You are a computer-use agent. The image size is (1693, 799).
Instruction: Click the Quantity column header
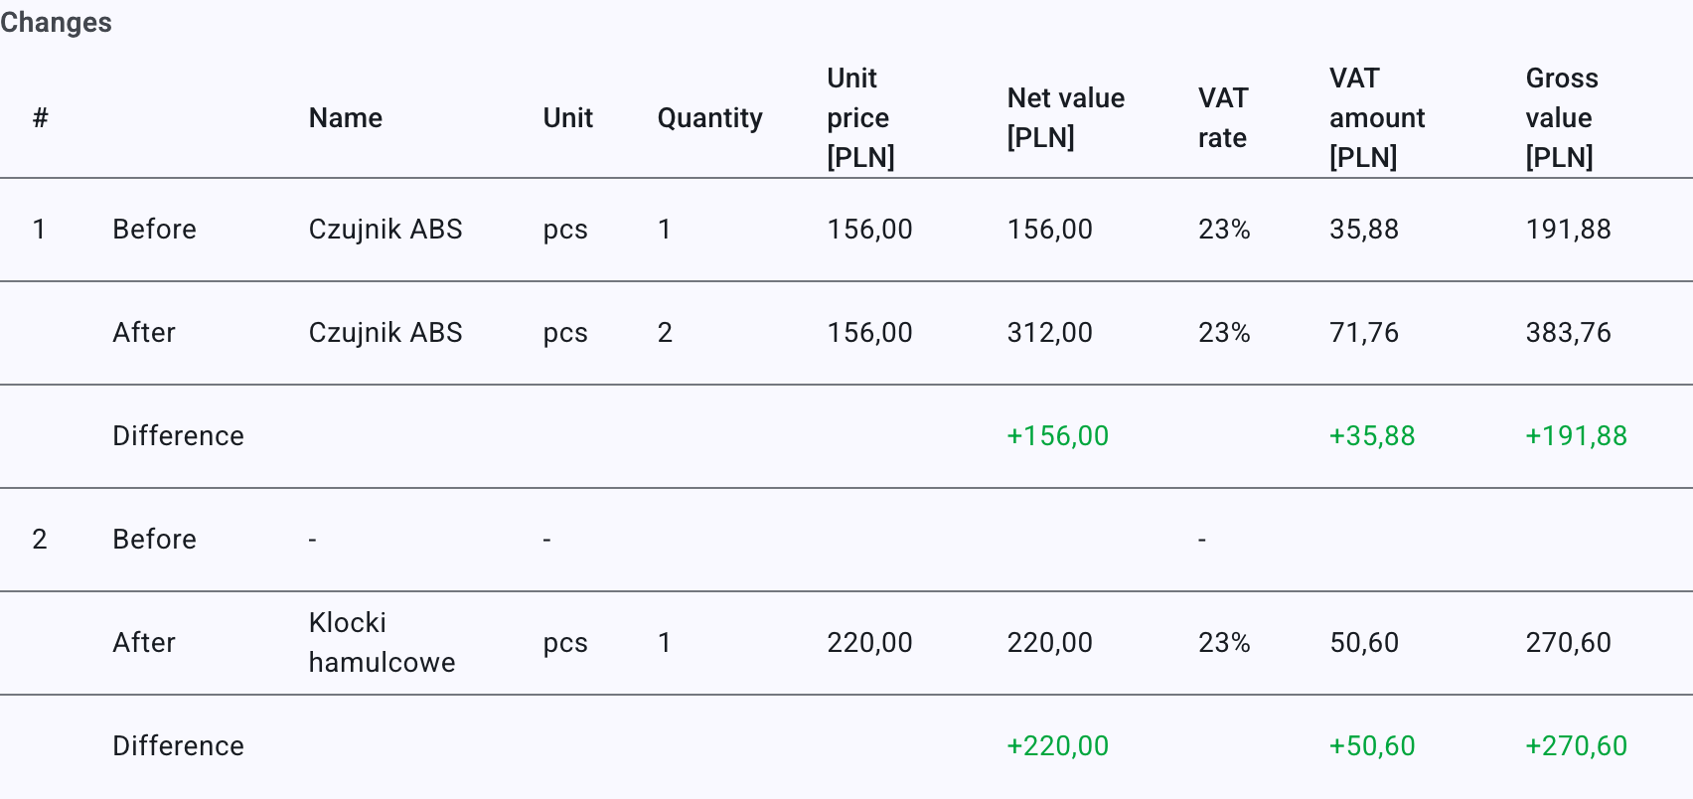[709, 118]
